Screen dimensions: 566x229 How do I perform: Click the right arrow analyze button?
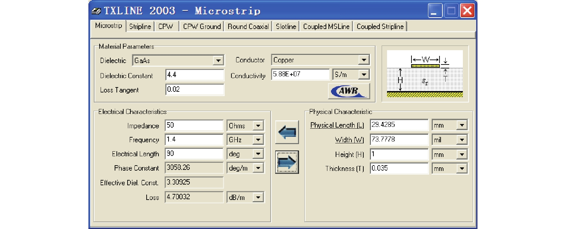[287, 162]
